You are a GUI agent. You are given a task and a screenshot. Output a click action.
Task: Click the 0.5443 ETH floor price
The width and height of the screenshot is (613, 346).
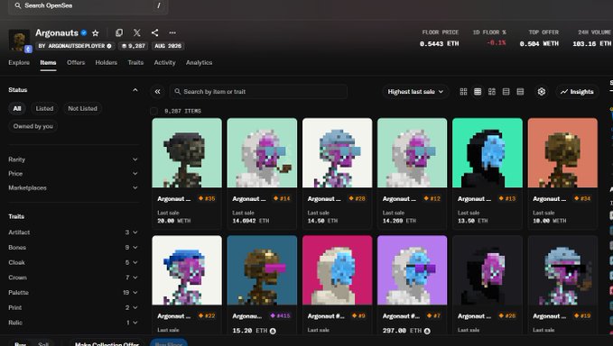[439, 43]
